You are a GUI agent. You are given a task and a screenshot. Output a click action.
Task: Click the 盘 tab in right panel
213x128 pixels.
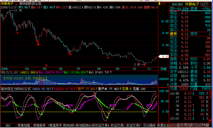tap(178, 125)
